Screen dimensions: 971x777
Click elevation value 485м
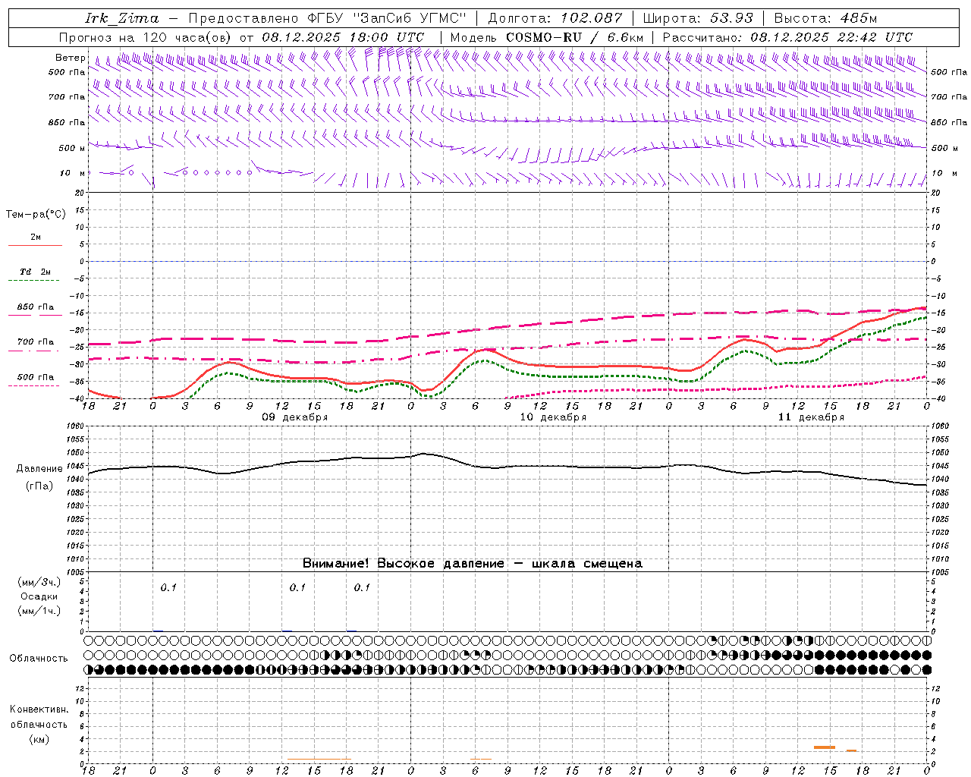tap(860, 18)
